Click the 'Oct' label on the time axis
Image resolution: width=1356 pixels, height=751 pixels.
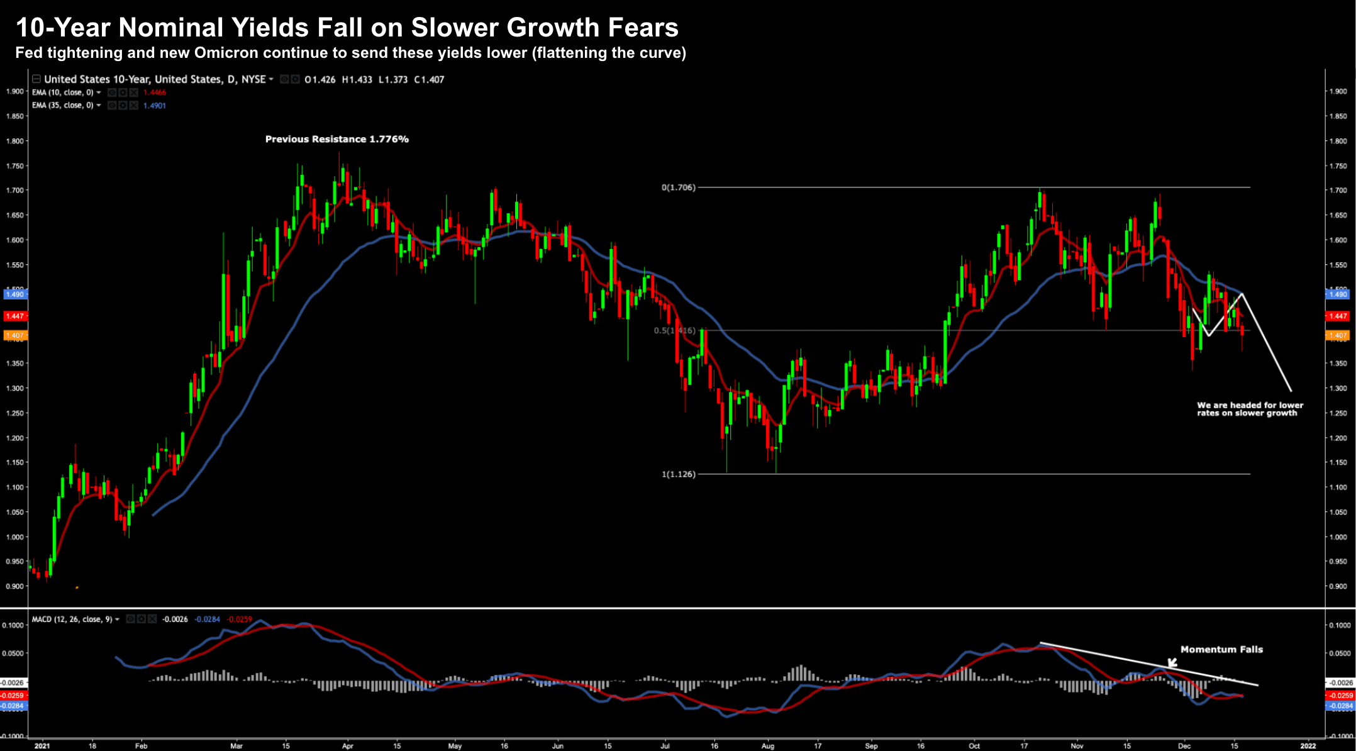click(x=974, y=746)
